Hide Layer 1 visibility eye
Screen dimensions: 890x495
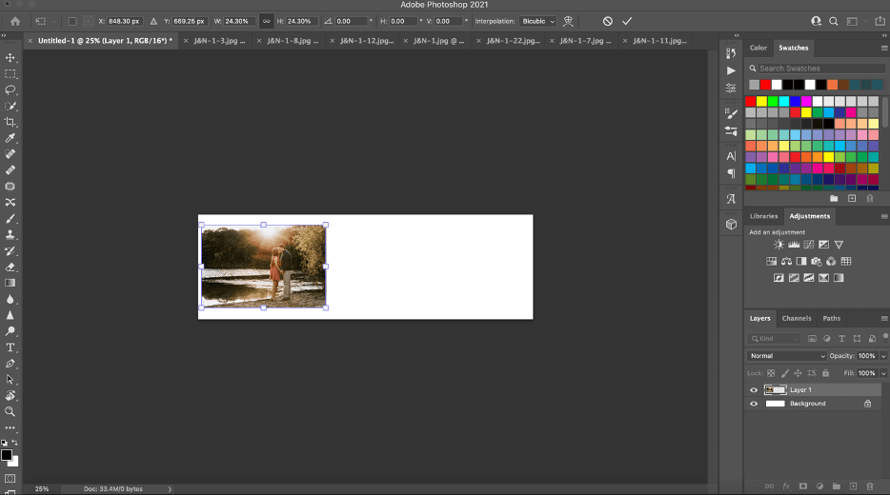point(754,390)
